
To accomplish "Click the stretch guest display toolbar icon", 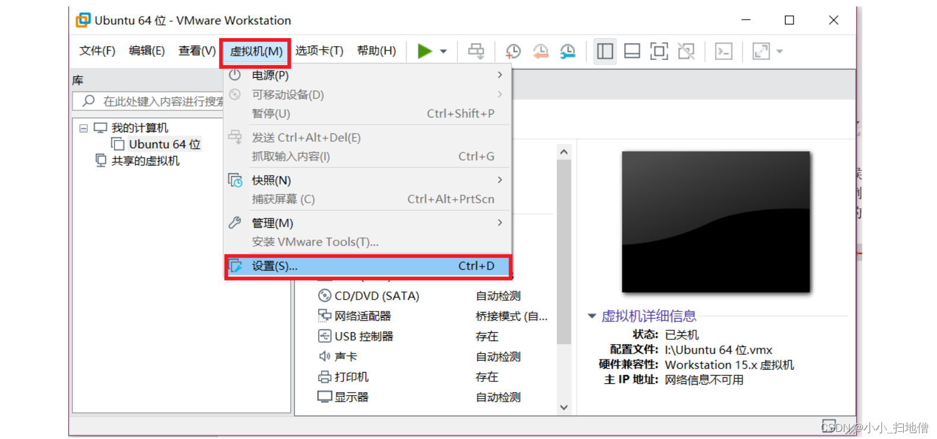I will [761, 51].
